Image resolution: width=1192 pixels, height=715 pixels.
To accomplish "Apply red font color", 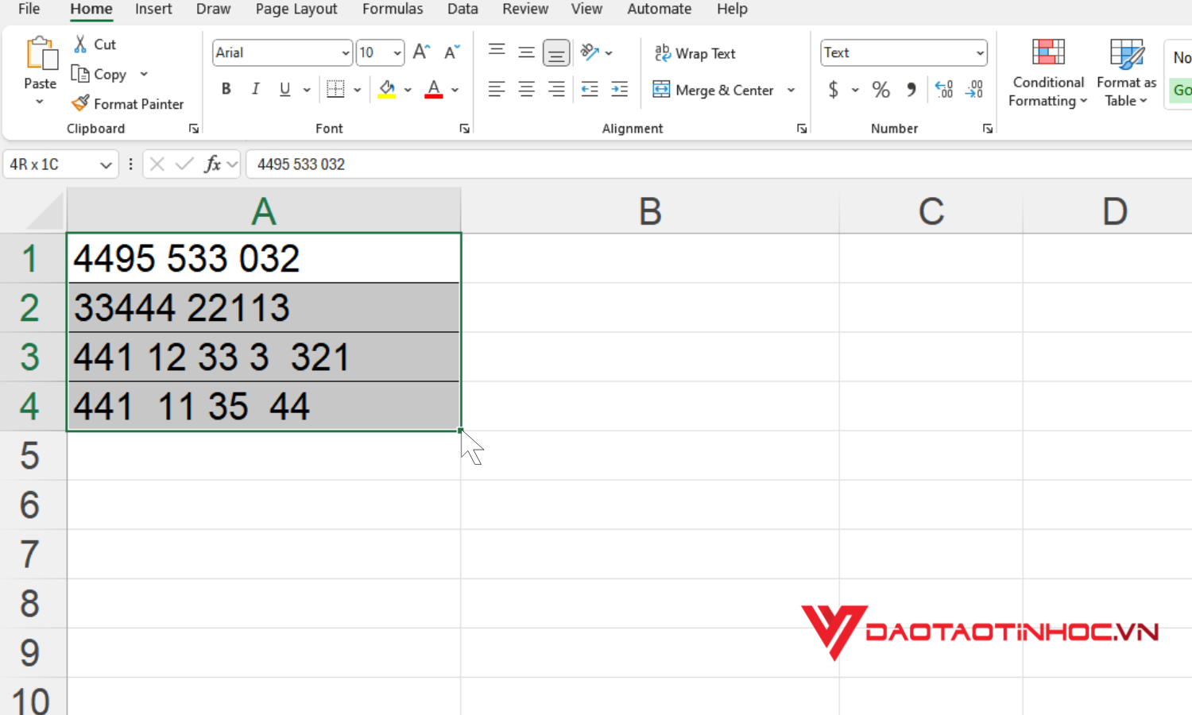I will coord(434,89).
